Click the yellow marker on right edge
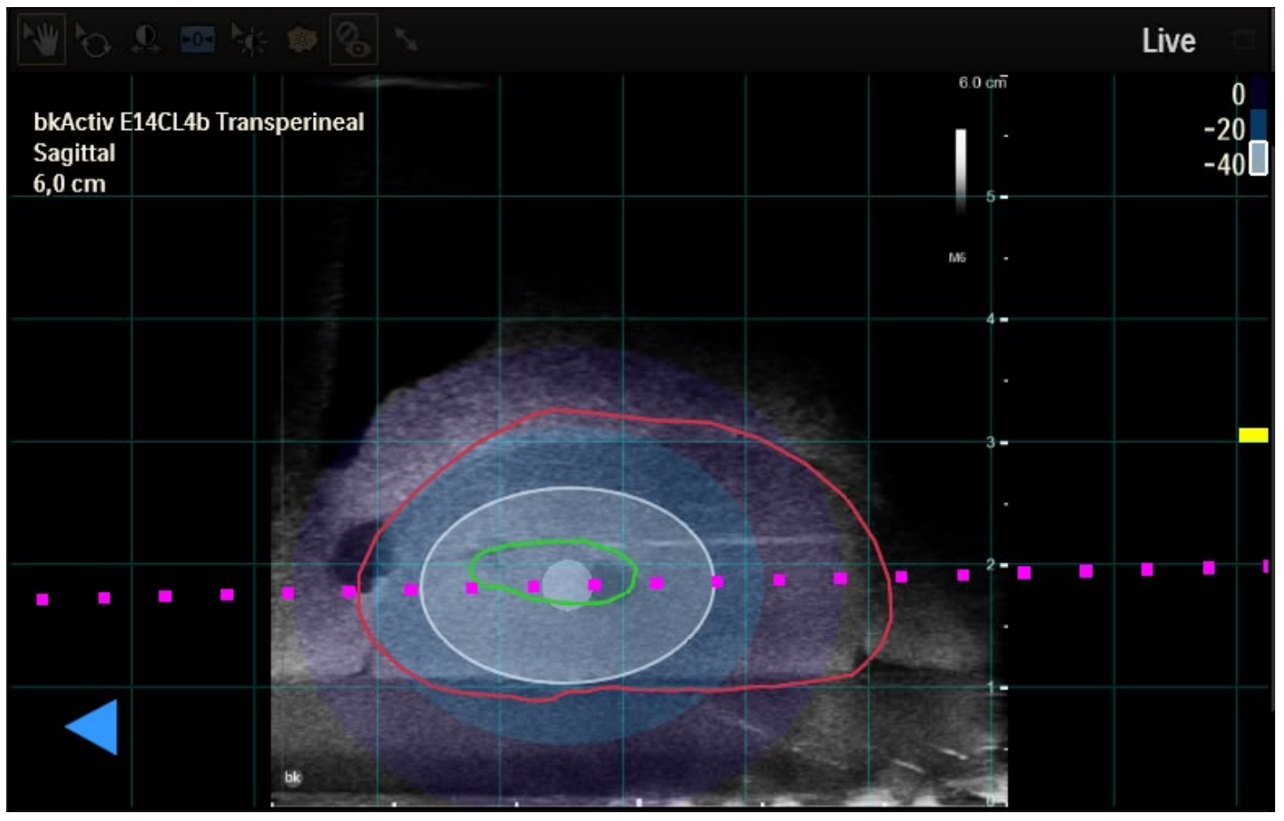 pos(1253,435)
